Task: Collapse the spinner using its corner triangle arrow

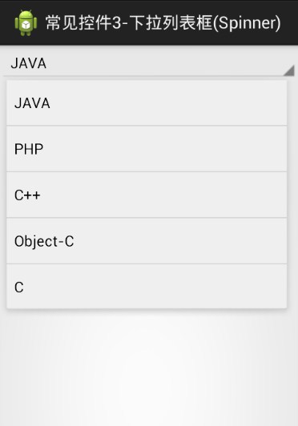Action: pos(288,70)
